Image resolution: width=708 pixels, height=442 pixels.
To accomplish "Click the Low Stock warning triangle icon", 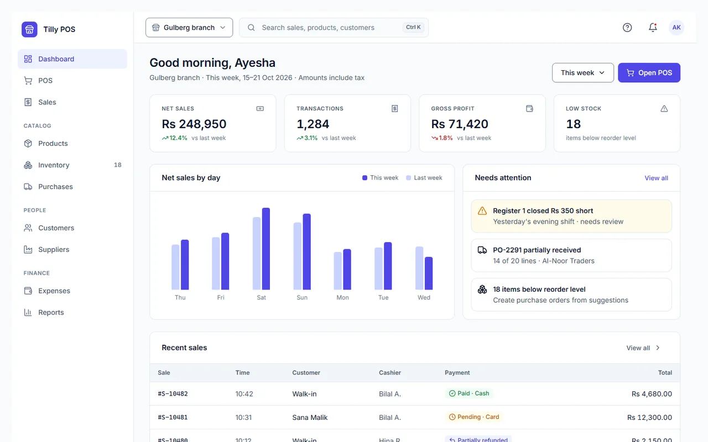I will [664, 109].
